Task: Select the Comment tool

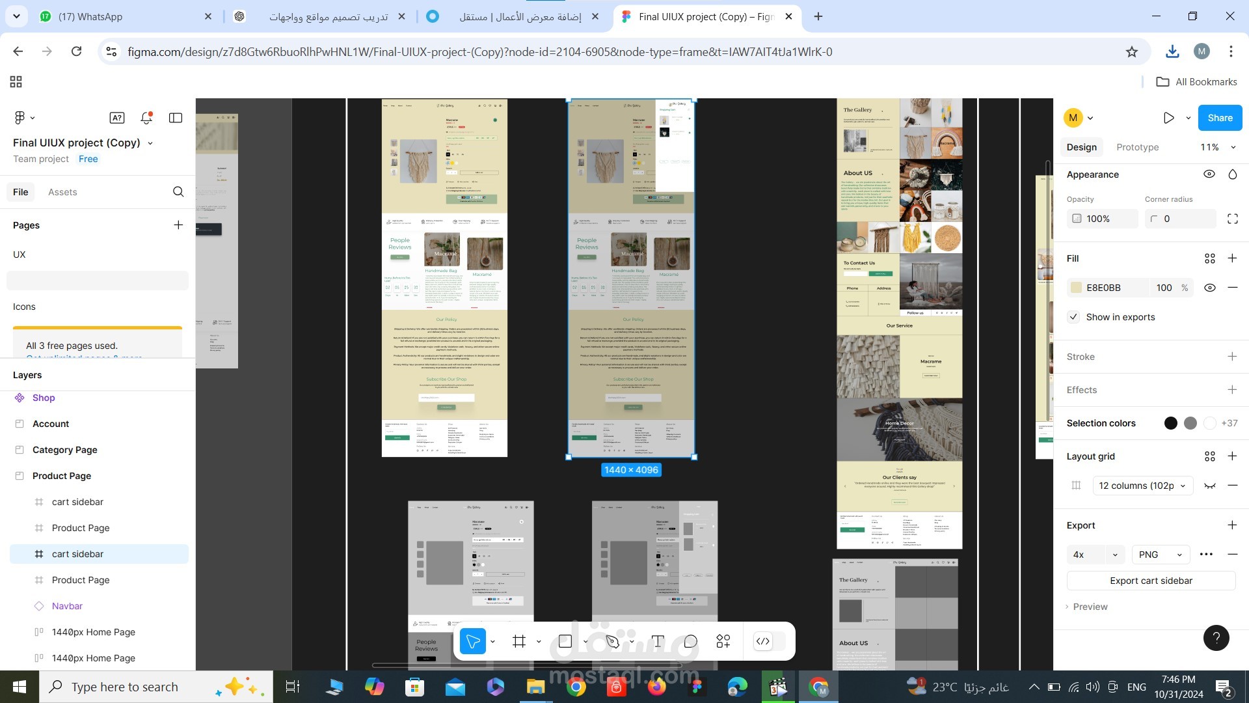Action: point(691,642)
